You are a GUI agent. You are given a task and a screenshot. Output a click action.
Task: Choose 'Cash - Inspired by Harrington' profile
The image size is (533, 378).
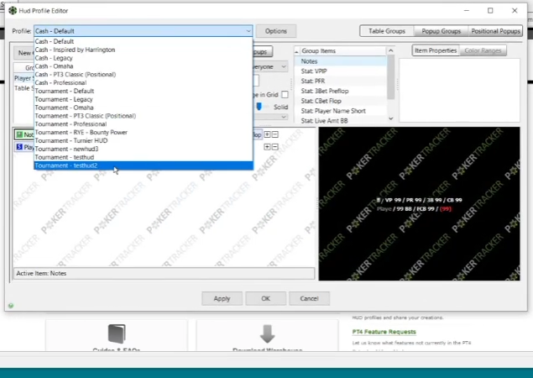(144, 50)
